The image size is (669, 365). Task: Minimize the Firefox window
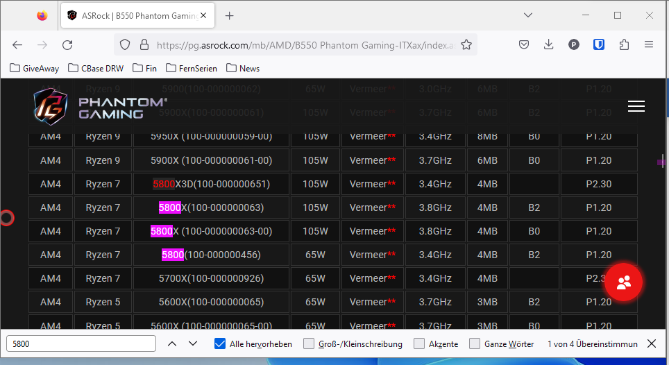point(586,15)
